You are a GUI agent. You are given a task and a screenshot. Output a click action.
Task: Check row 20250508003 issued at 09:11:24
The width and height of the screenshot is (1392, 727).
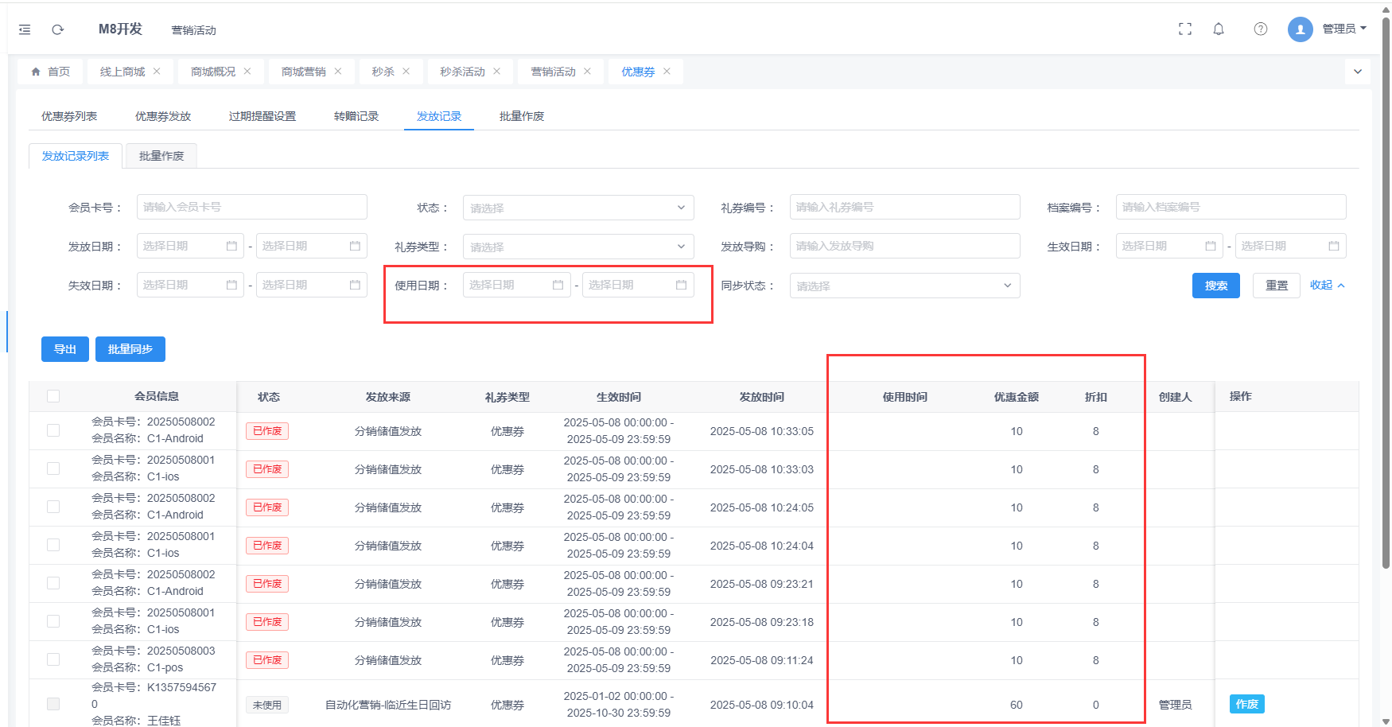pyautogui.click(x=53, y=659)
